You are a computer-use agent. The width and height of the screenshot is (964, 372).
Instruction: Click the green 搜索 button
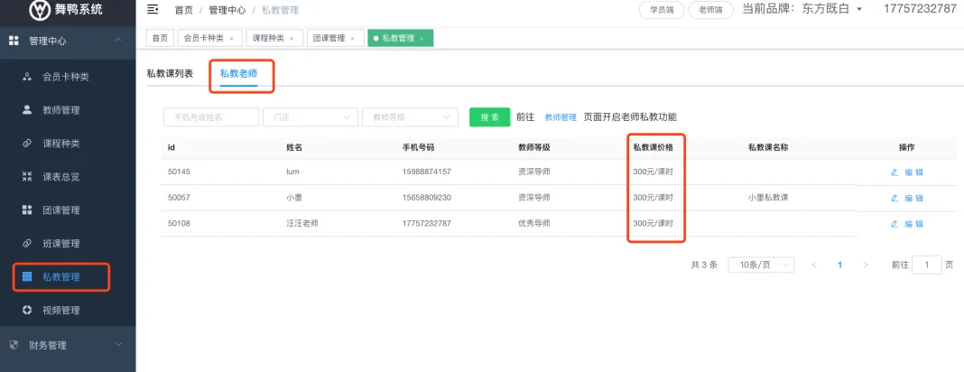(x=489, y=117)
